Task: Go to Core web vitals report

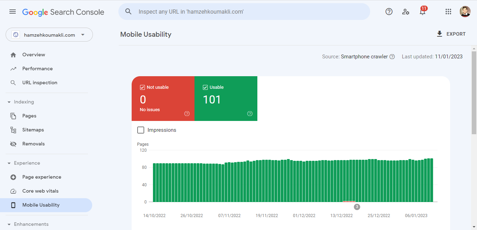Action: [40, 191]
